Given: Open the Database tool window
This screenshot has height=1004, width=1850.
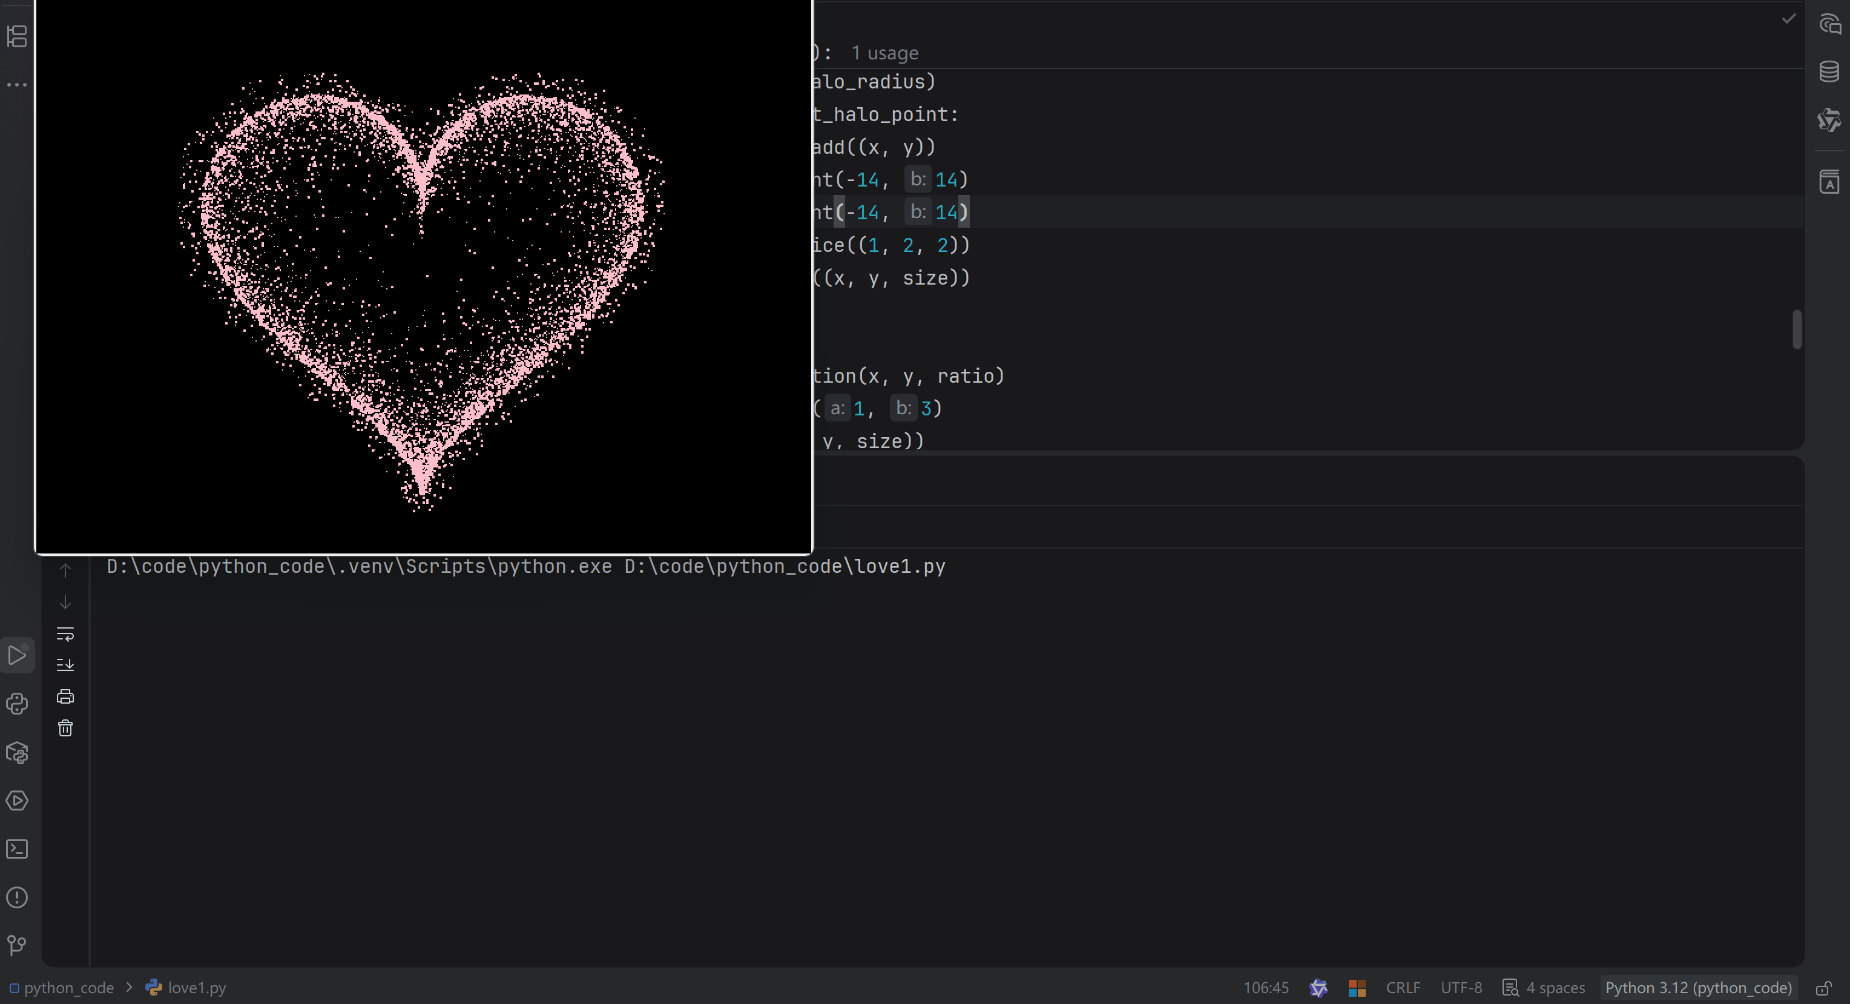Looking at the screenshot, I should click(1829, 71).
